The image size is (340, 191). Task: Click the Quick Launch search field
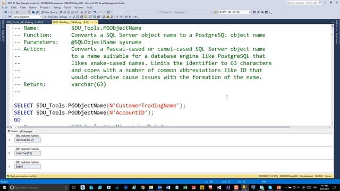pyautogui.click(x=303, y=3)
